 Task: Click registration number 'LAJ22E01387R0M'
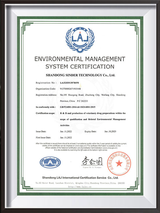click(70, 83)
